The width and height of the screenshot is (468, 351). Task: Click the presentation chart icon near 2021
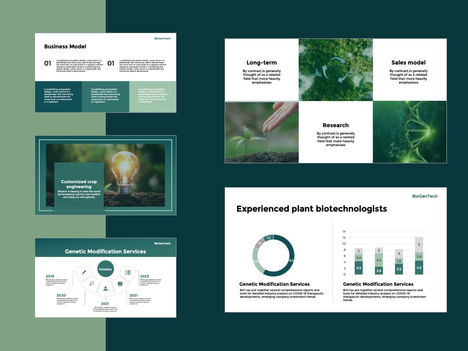click(120, 284)
